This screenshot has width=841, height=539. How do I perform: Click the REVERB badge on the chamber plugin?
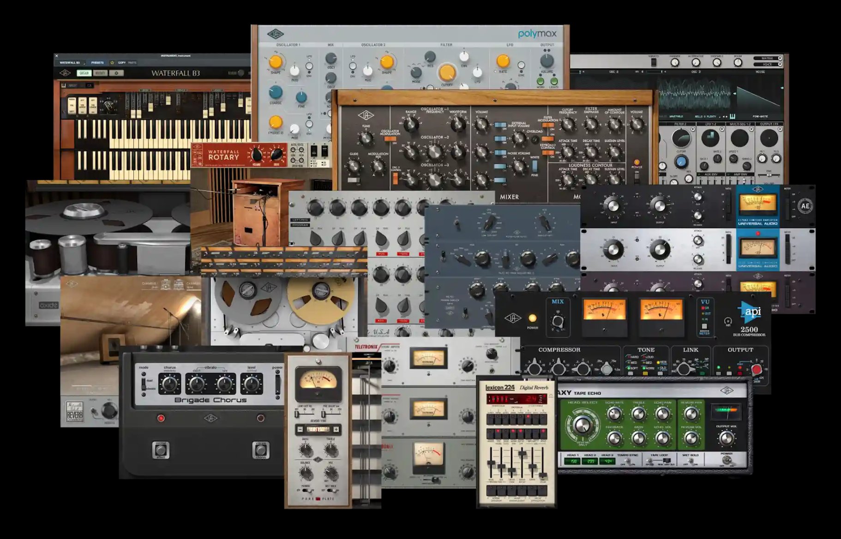(74, 412)
